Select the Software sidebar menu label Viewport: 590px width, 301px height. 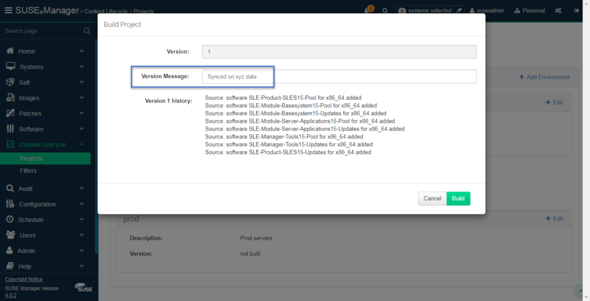(x=31, y=129)
